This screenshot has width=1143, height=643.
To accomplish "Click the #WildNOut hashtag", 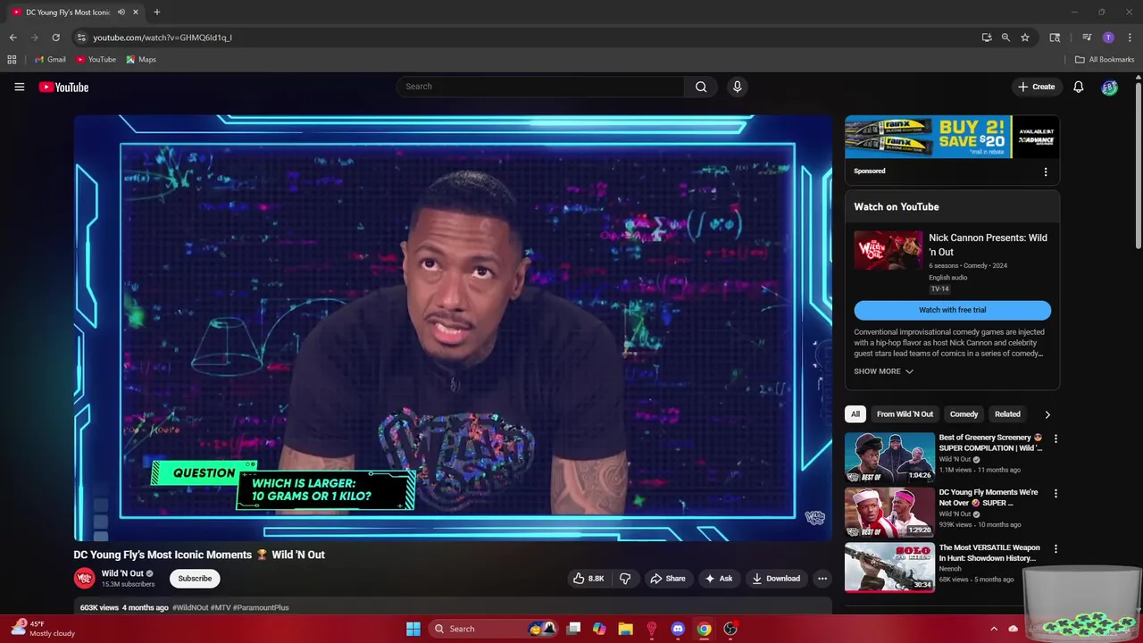I will (190, 607).
